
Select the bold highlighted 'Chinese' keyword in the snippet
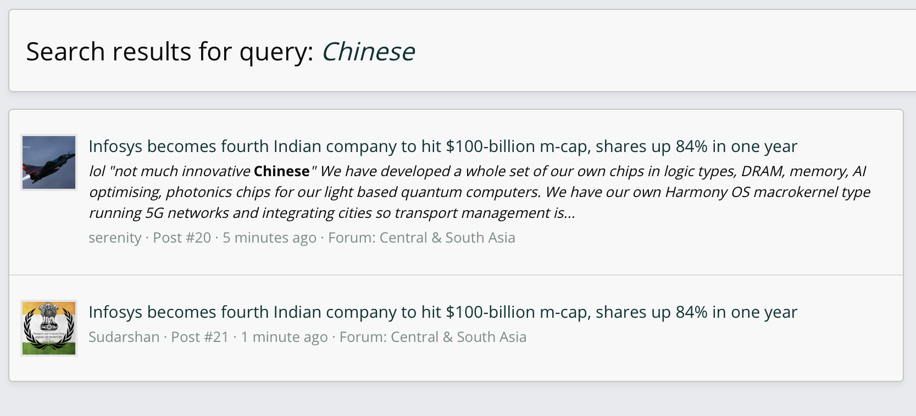282,171
